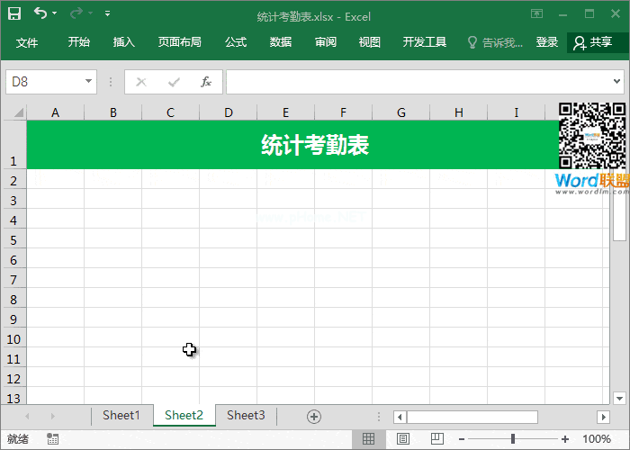
Task: Switch to the Sheet3 tab
Action: coord(246,415)
